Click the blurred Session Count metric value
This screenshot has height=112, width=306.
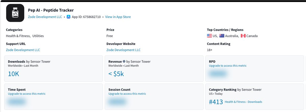pos(117,102)
